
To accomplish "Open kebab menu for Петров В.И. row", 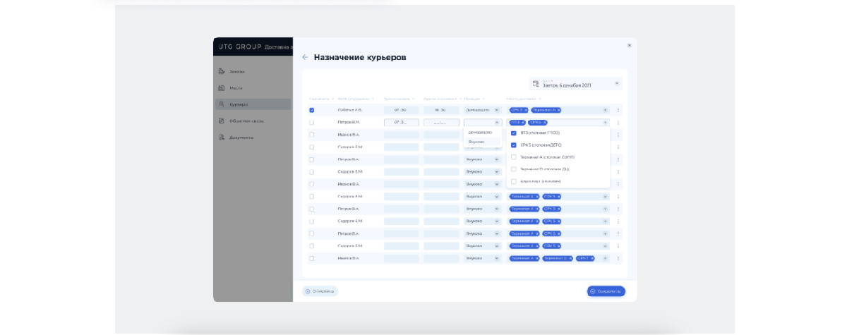I will tap(618, 123).
